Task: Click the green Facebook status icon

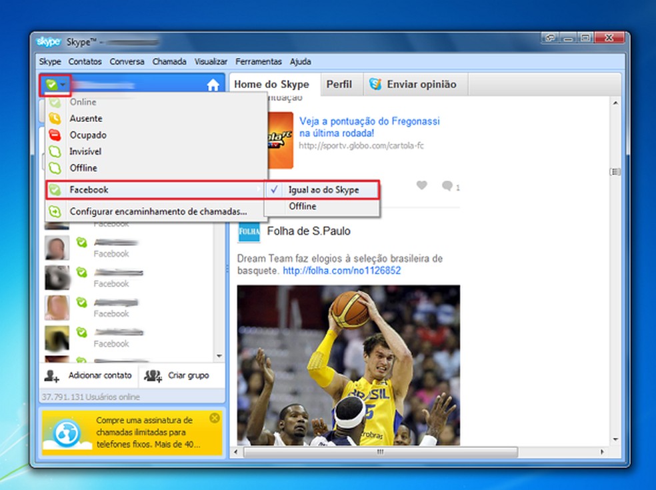Action: (x=55, y=189)
